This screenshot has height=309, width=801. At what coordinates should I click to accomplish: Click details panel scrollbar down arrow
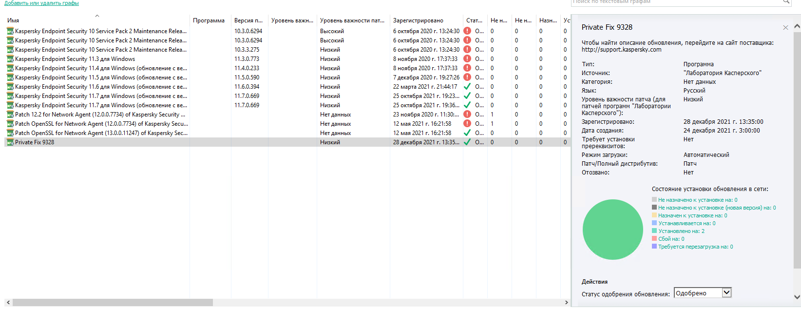(x=797, y=296)
